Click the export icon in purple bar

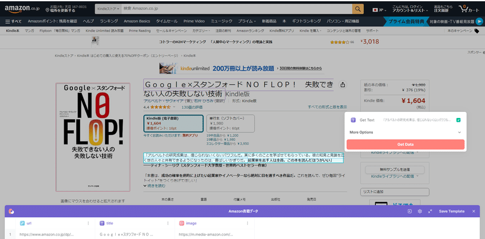410,211
